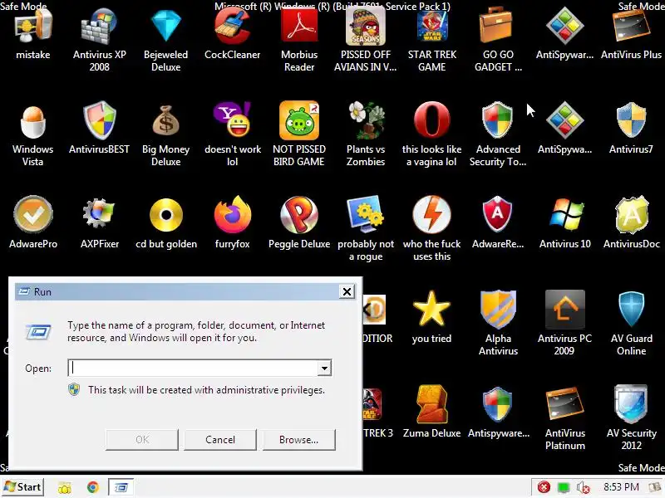Select the Antivirus 10 Windows flag icon
Image resolution: width=665 pixels, height=498 pixels.
pyautogui.click(x=565, y=214)
